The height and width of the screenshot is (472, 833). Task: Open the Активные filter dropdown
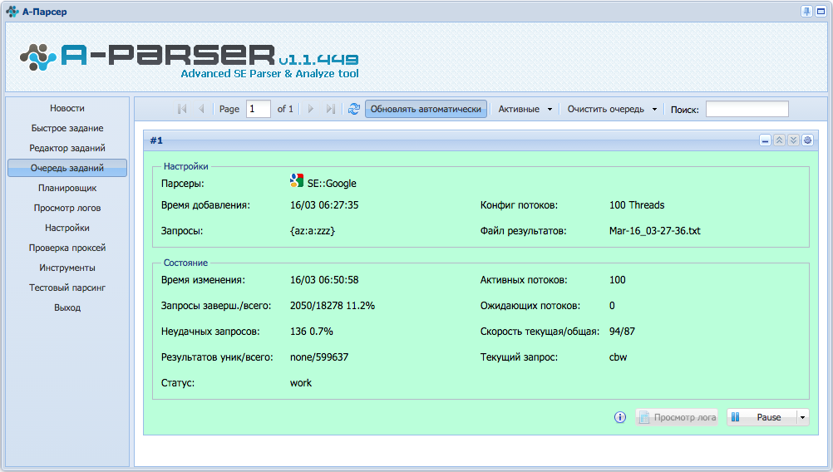525,109
